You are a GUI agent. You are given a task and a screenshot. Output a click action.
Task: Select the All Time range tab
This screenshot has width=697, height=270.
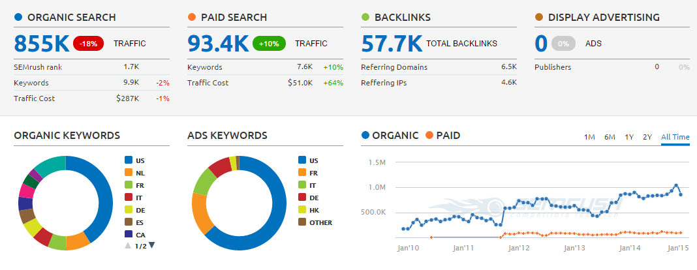pyautogui.click(x=675, y=137)
